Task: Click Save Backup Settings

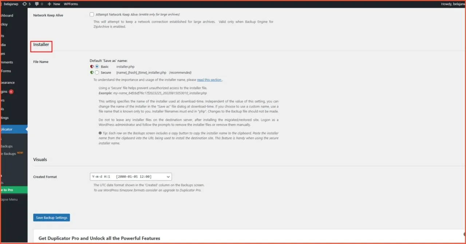Action: click(x=51, y=217)
